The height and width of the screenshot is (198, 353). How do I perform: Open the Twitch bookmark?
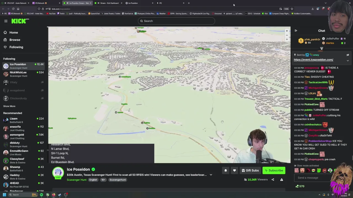click(61, 13)
